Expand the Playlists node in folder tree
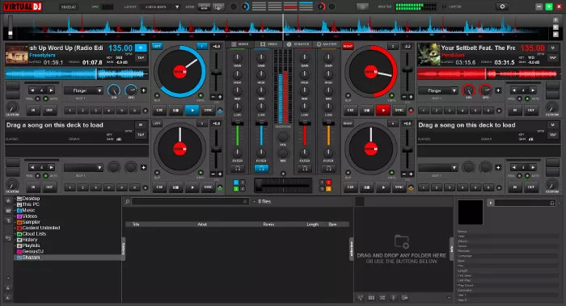 click(x=15, y=245)
